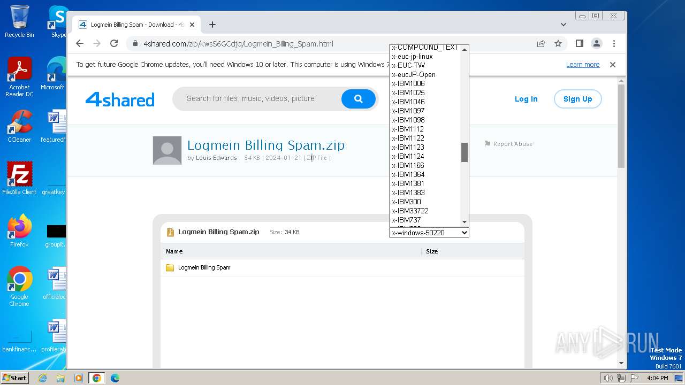
Task: Select x-EUC-TW encoding option
Action: click(x=425, y=65)
